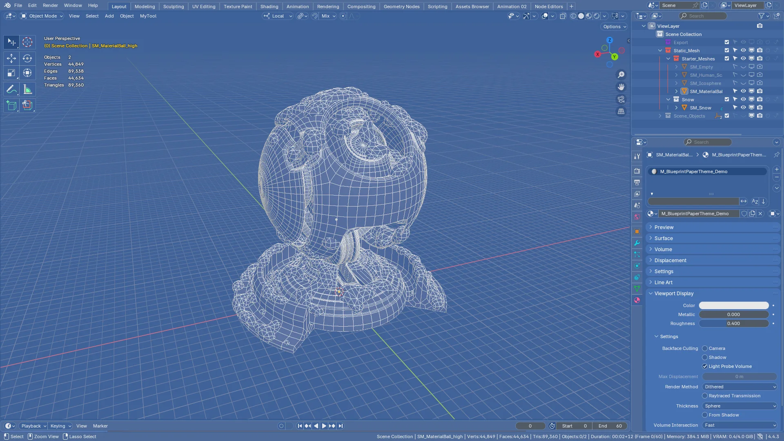Open the Keying popover in timeline

[60, 426]
